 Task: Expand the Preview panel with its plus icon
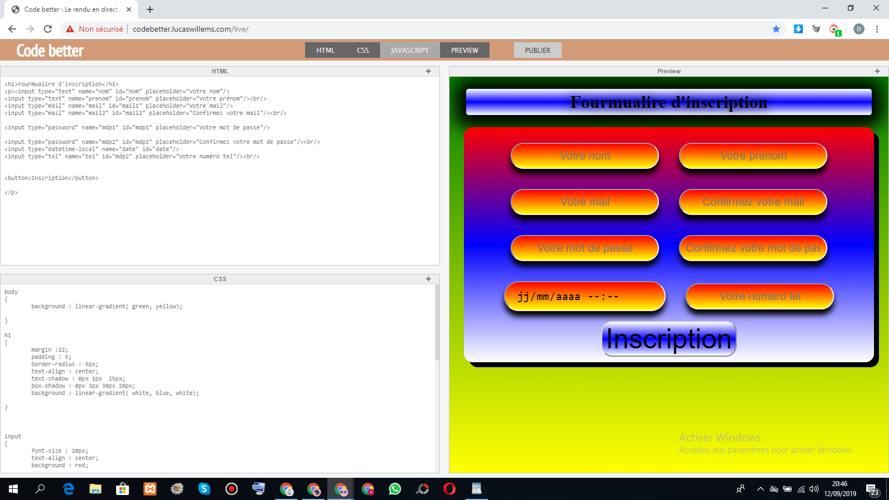(x=877, y=71)
